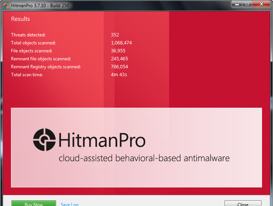
Task: Select the Threats detected label
Action: 28,35
